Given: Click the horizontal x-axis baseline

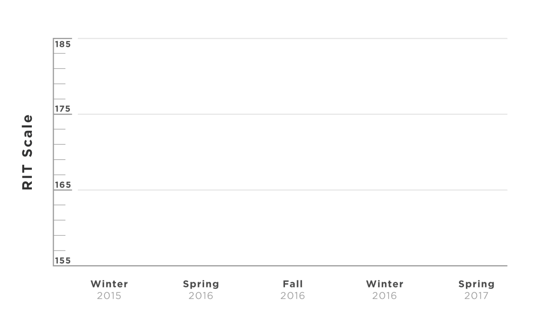Looking at the screenshot, I should [280, 266].
